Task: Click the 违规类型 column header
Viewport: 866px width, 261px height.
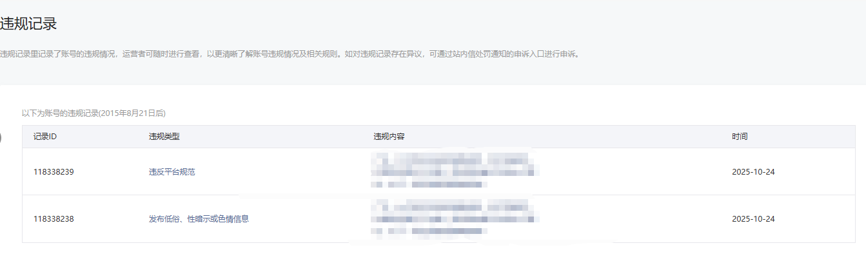Action: click(x=164, y=137)
